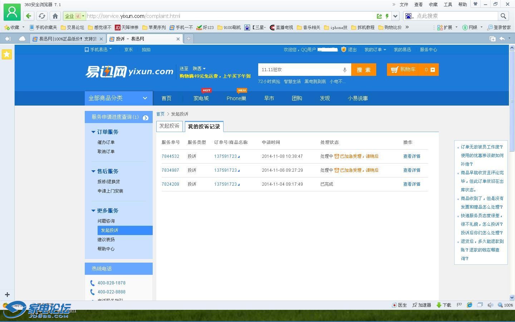515x322 pixels.
Task: Click the orange 搜索 button
Action: (363, 70)
